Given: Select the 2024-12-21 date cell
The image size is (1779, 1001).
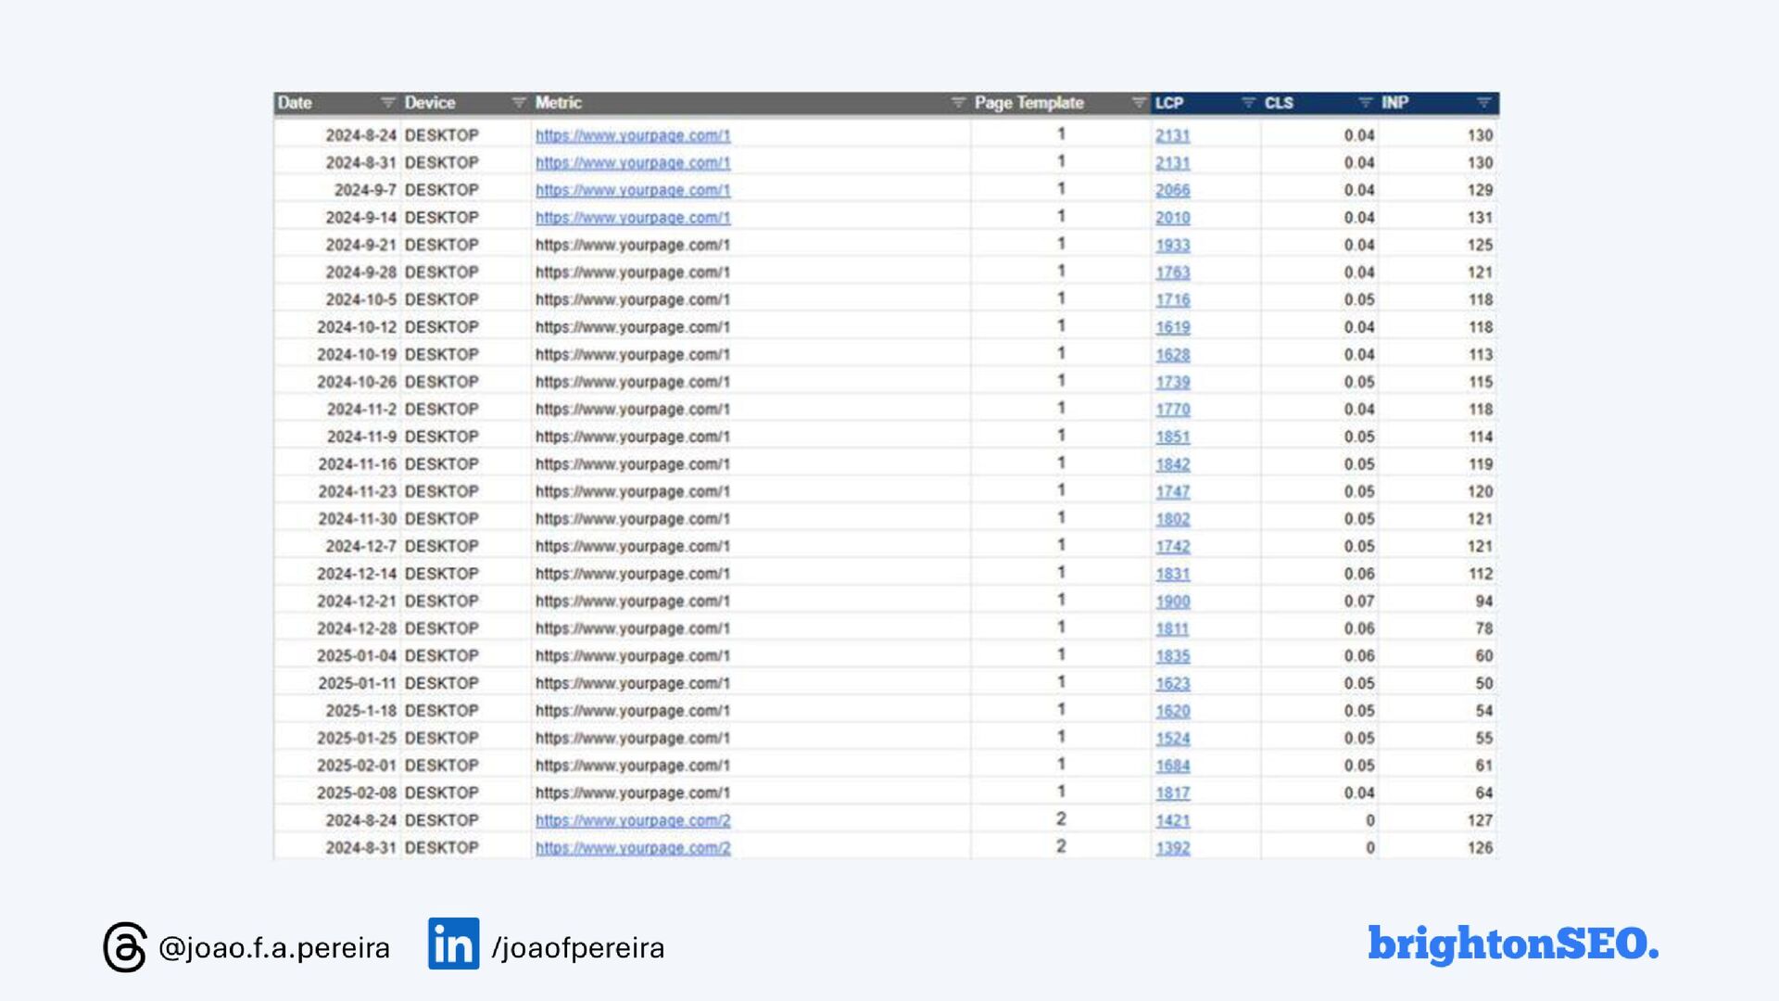Looking at the screenshot, I should (357, 602).
